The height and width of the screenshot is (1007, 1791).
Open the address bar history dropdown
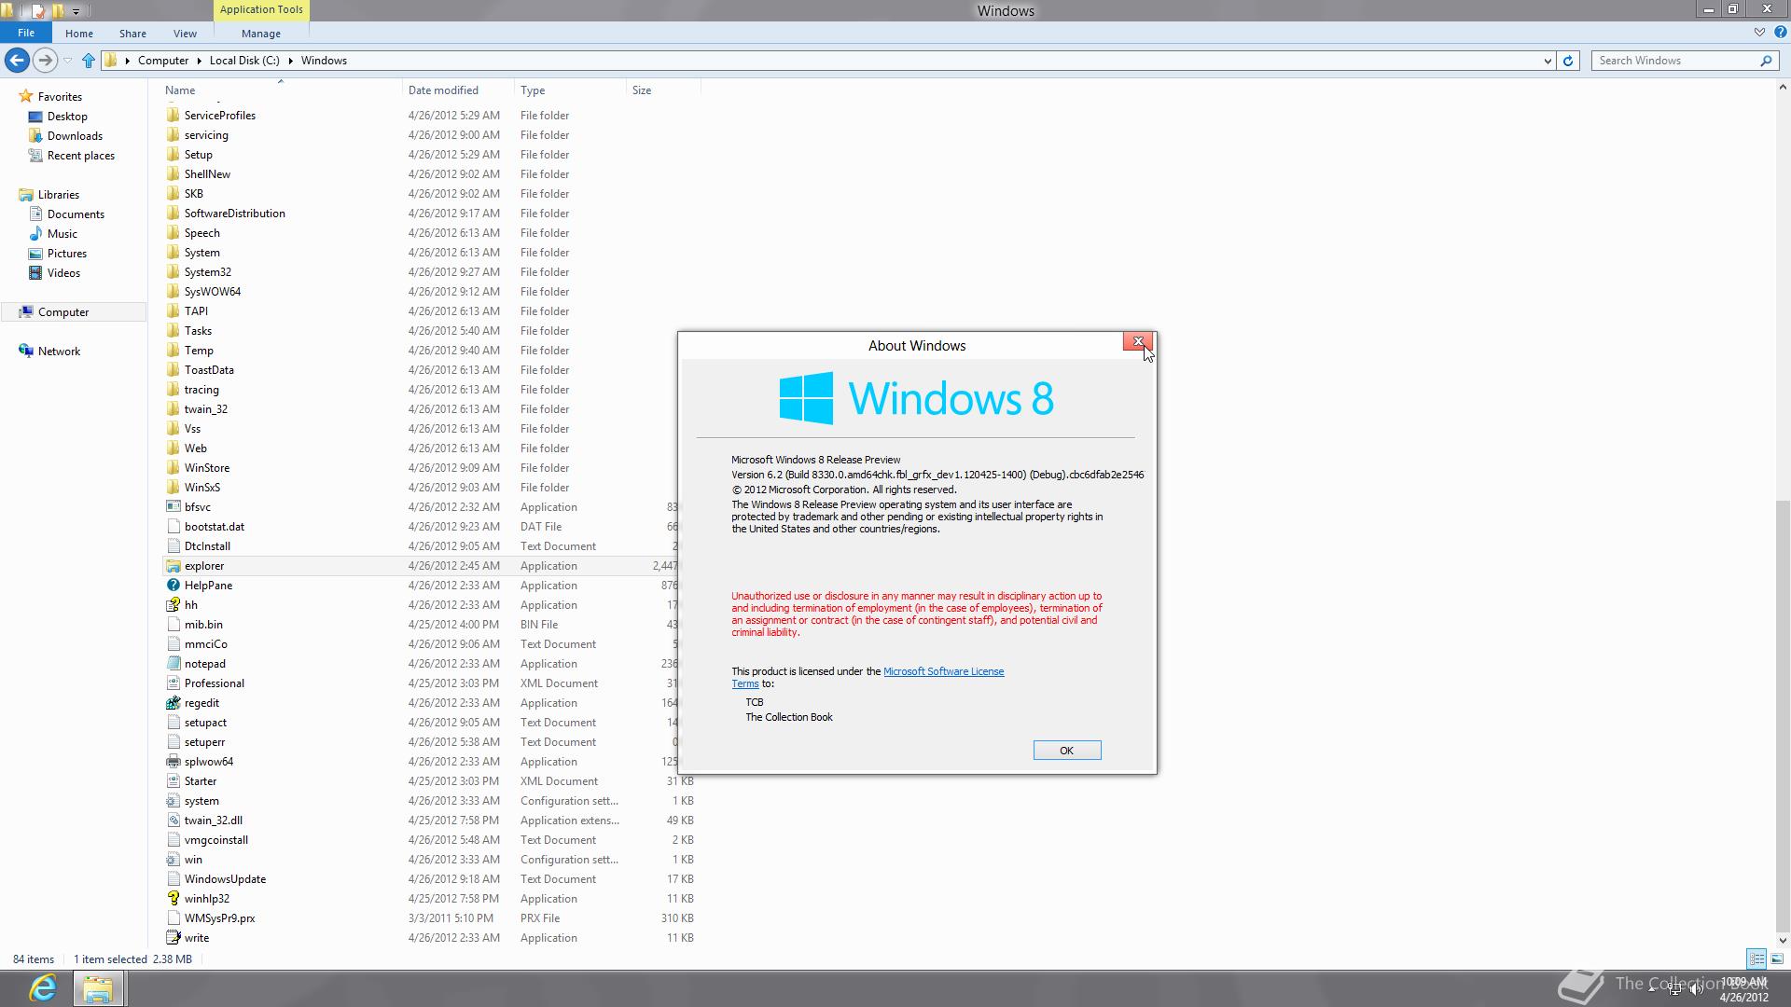[x=1548, y=61]
